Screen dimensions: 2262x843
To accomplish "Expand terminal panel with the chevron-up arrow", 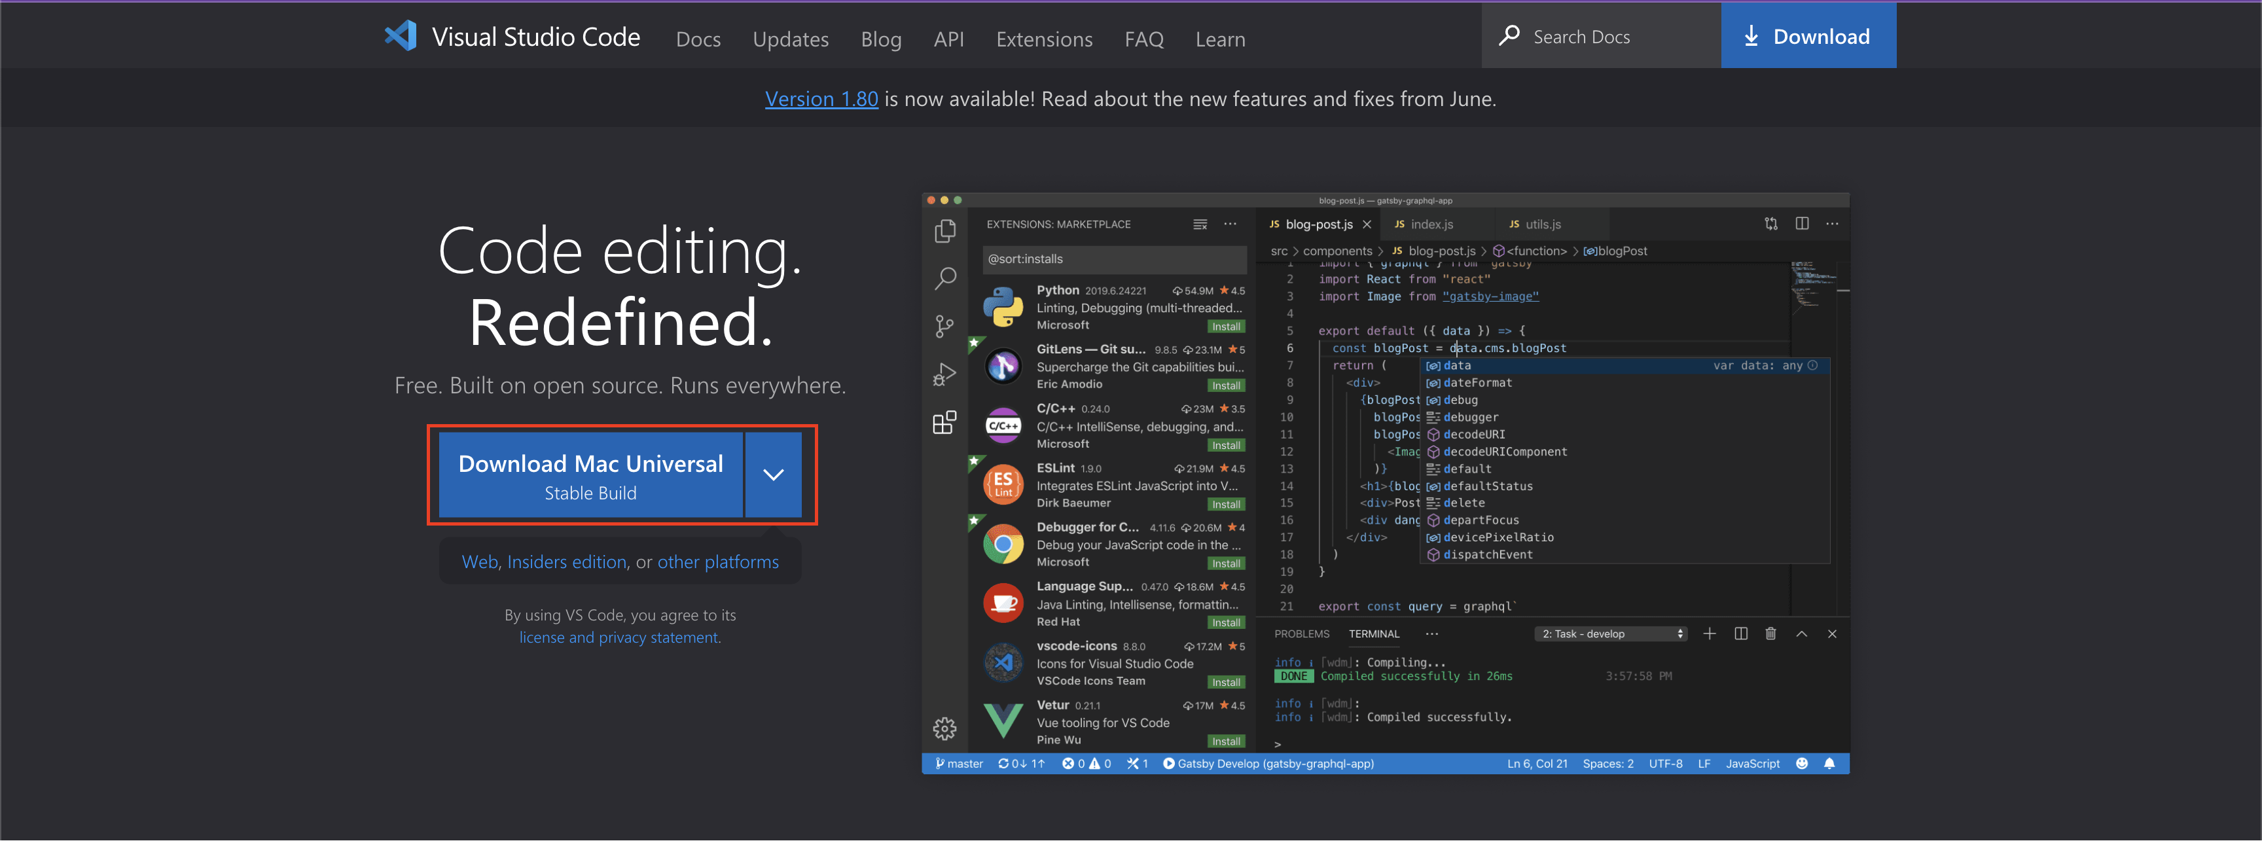I will click(1801, 634).
